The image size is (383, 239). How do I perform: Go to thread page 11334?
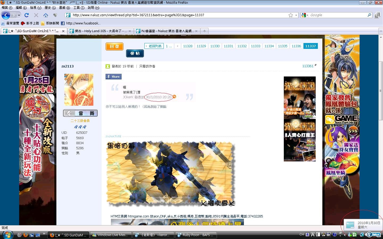pos(269,46)
